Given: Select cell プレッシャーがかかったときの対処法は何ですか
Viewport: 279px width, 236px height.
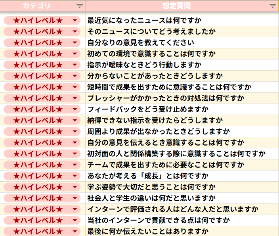Looking at the screenshot, I should (182, 98).
